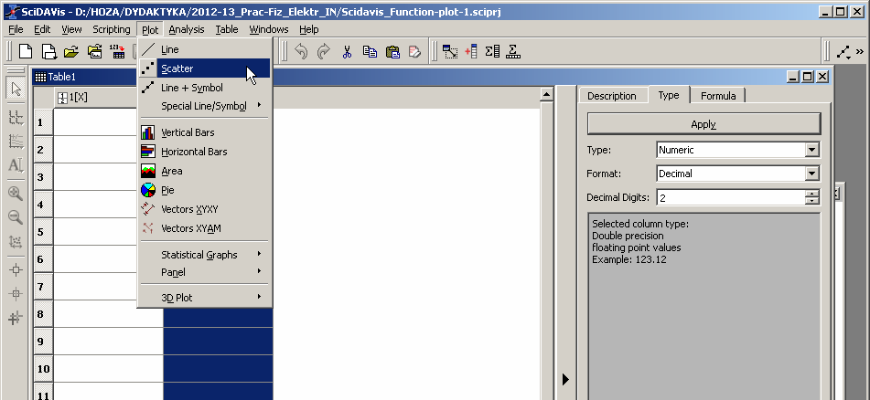Click the Open Template folder icon
The image size is (870, 400).
[x=94, y=51]
